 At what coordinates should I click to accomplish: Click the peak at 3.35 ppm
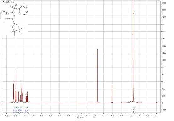pos(97,76)
